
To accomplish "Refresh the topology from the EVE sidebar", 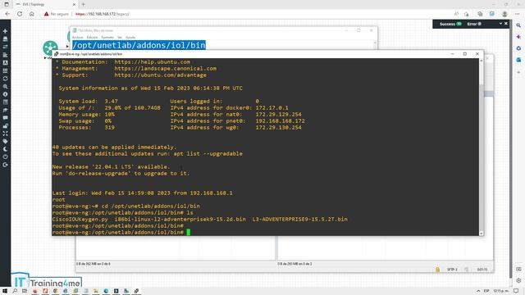I will (x=5, y=79).
